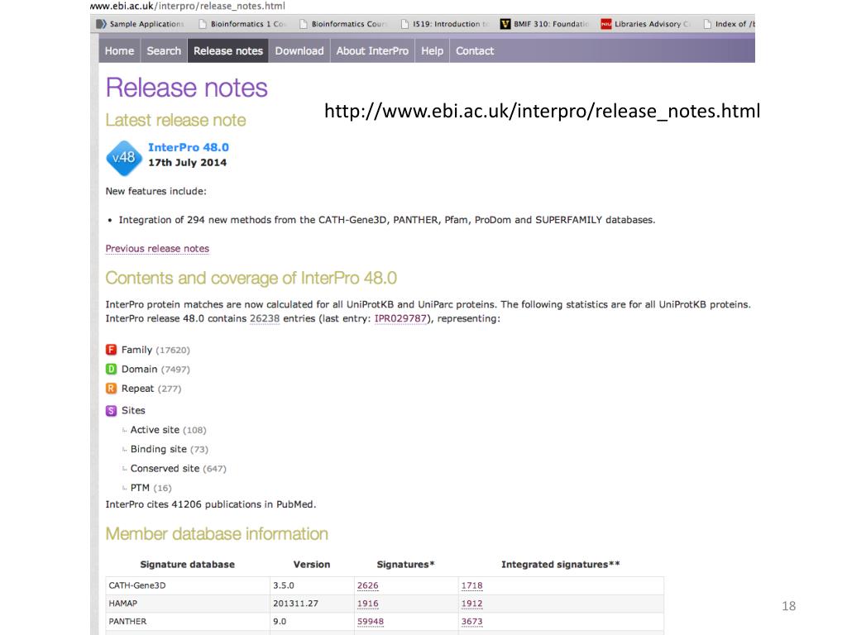Screen dimensions: 847x635
Task: Open the BMIF 310 Foundations bookmark icon
Action: tap(505, 24)
